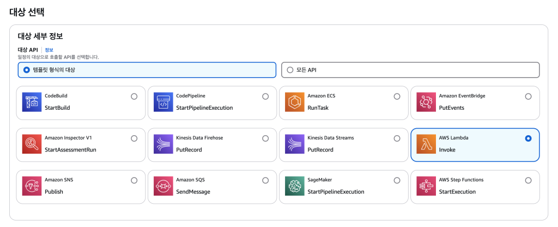558x227 pixels.
Task: Click the AWS Step Functions icon
Action: 426,186
